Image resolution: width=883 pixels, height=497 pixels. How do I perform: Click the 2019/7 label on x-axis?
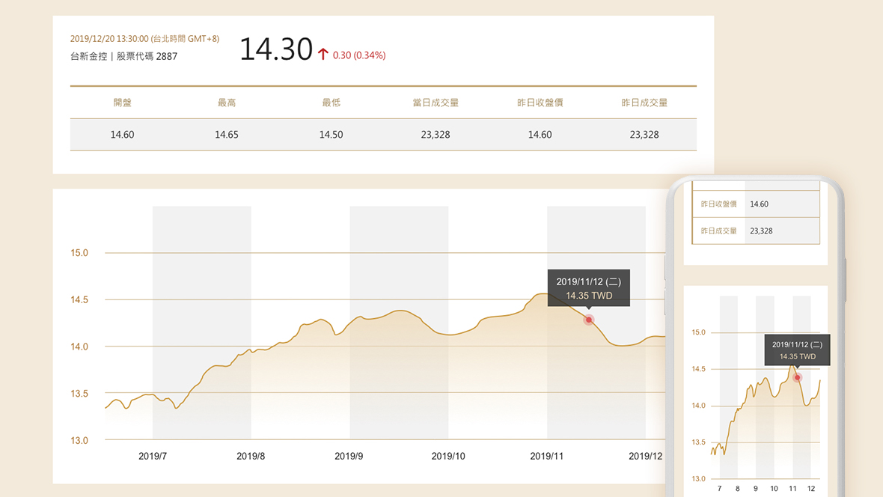tap(153, 456)
